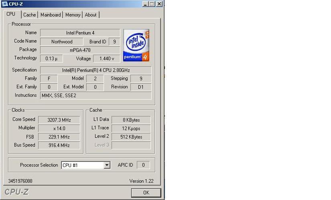
Task: Click the Family value 'F'
Action: [x=49, y=79]
